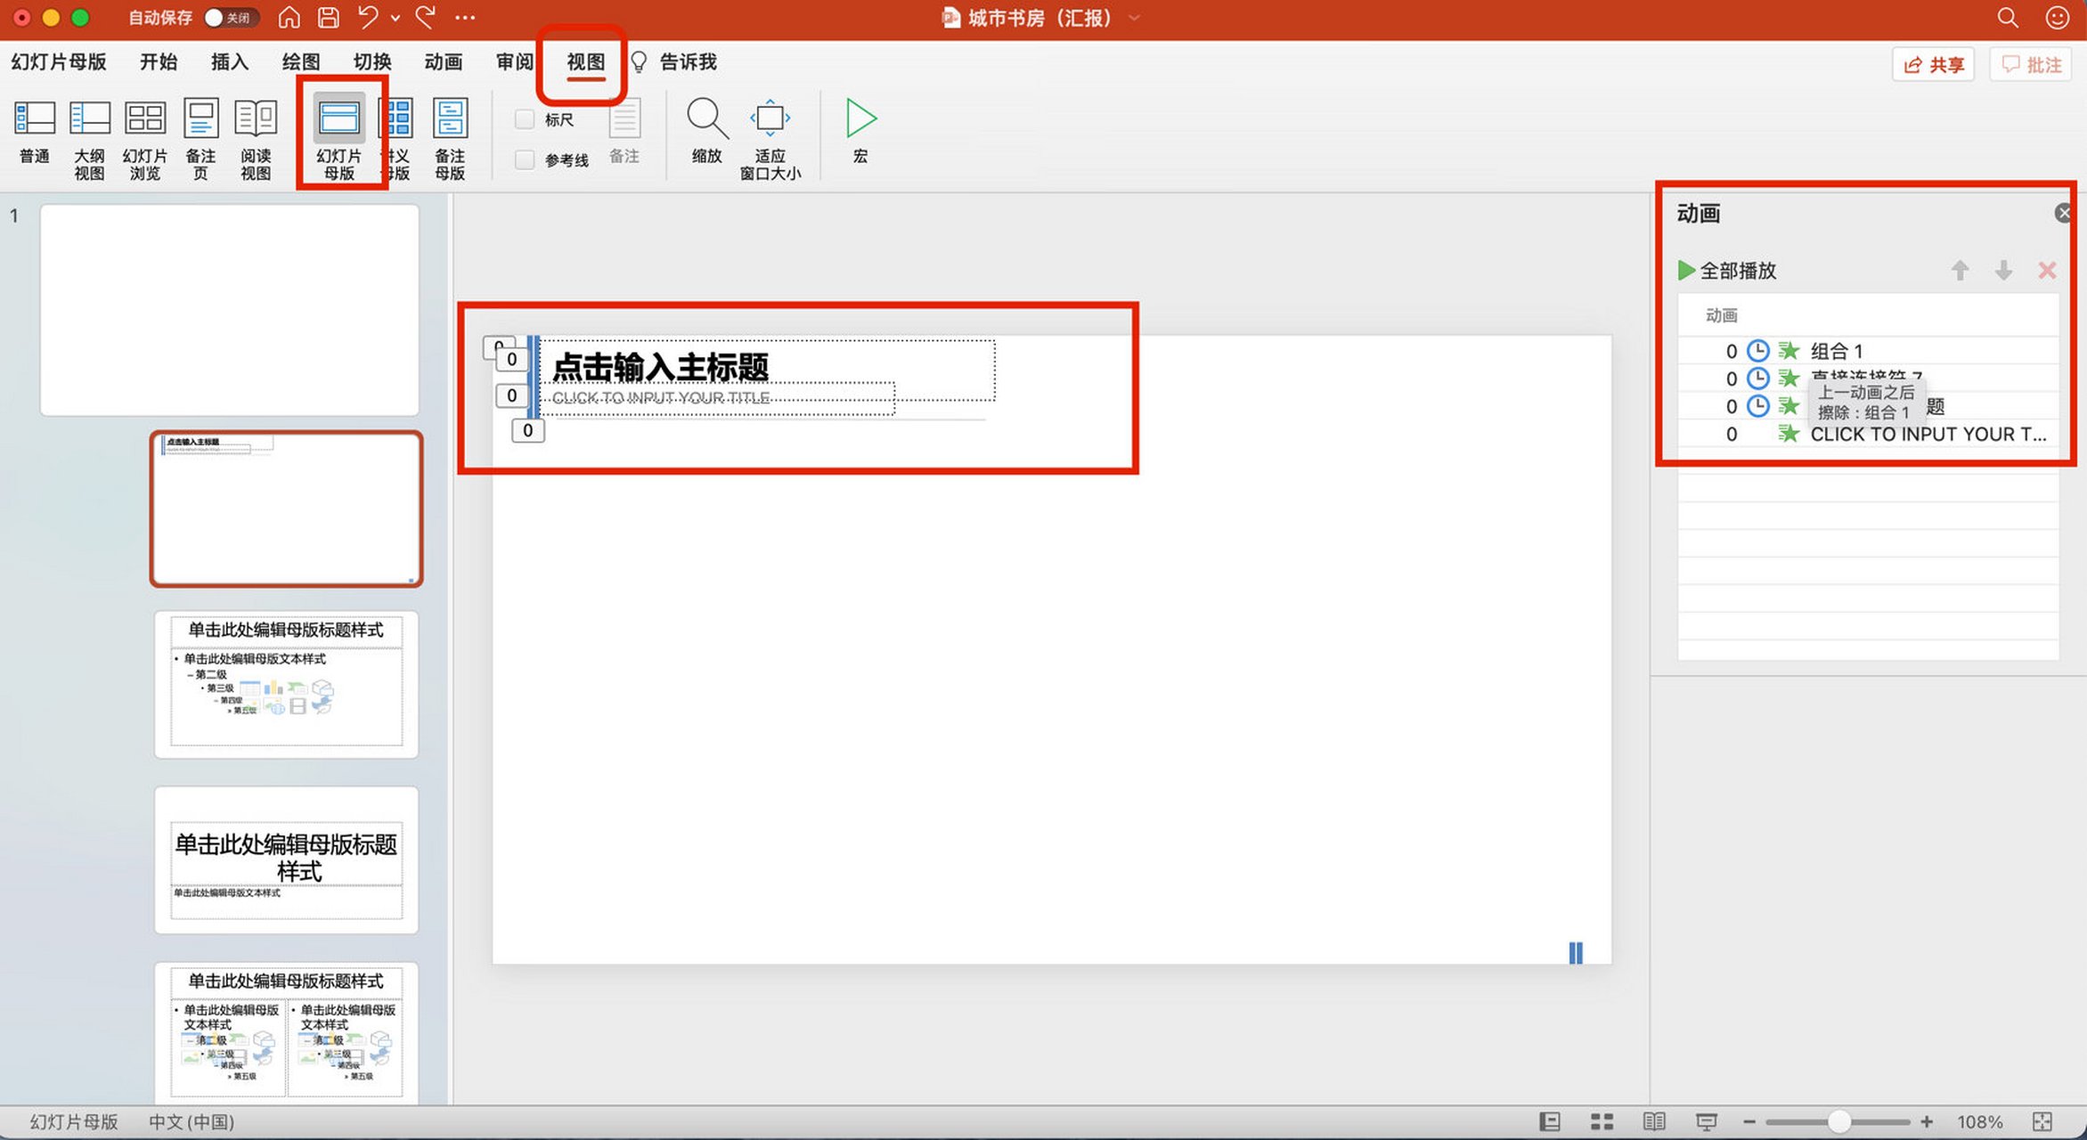Screen dimensions: 2087x1140
Task: Open the search magnifier in title bar
Action: pyautogui.click(x=2007, y=17)
